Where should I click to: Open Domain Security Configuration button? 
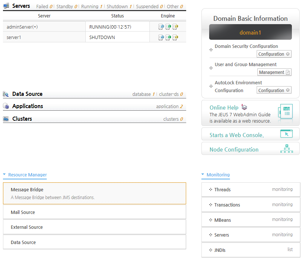click(274, 54)
